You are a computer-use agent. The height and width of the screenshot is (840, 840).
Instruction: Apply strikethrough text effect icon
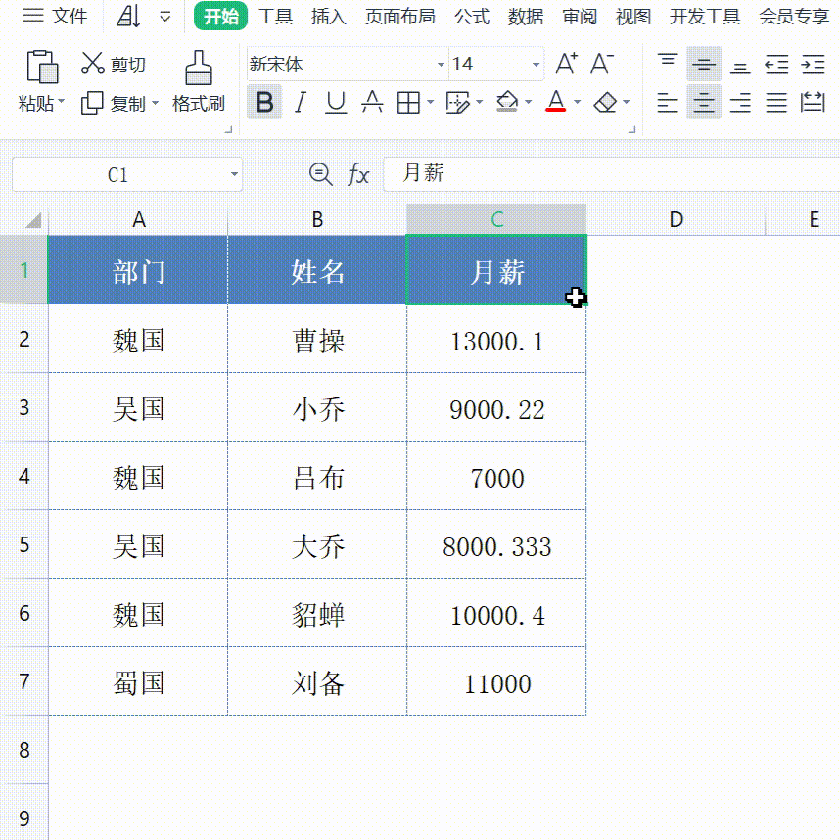point(372,102)
